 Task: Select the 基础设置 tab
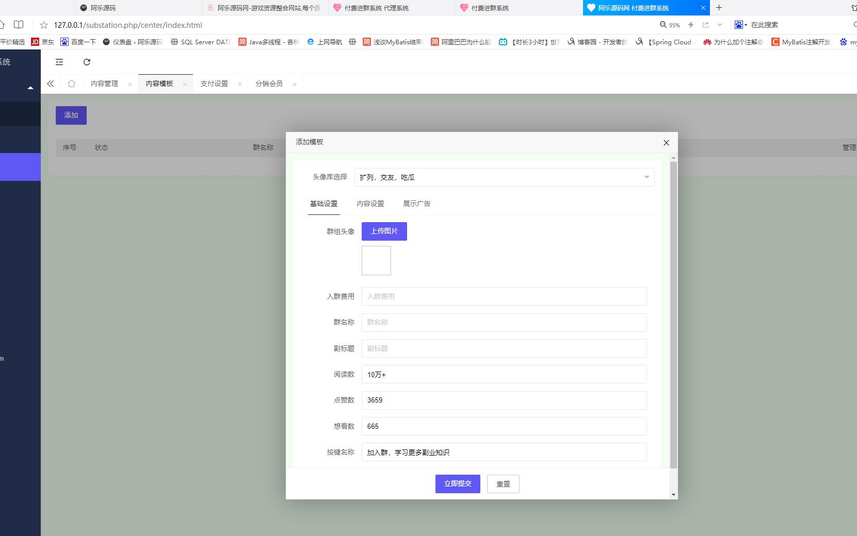tap(324, 204)
